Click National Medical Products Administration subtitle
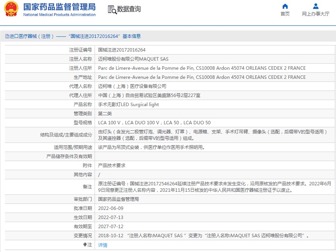336x252 pixels. click(59, 15)
